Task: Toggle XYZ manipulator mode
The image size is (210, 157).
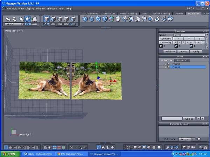Action: coord(28,24)
